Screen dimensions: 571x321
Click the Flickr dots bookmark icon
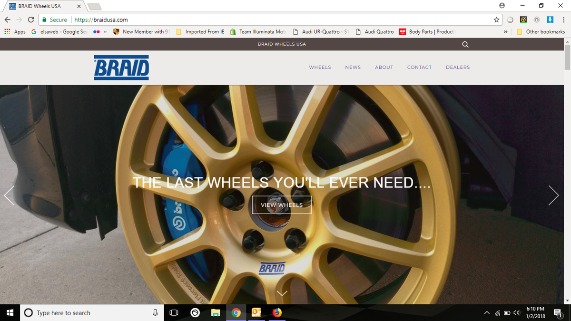(97, 32)
